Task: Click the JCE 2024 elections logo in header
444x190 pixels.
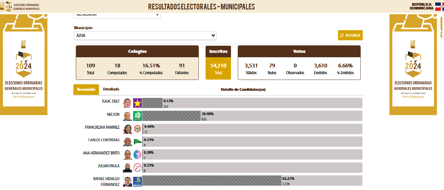Action: 7,6
